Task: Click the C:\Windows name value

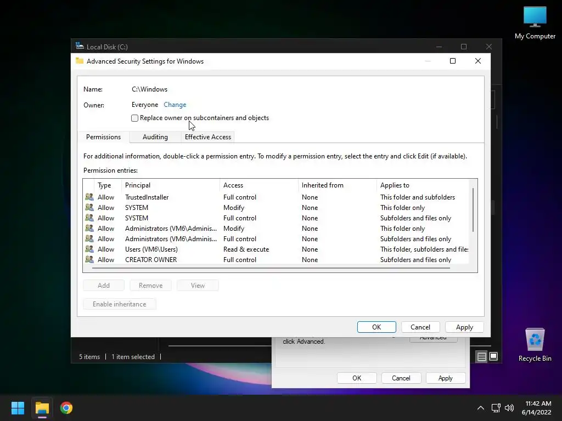Action: click(x=149, y=89)
